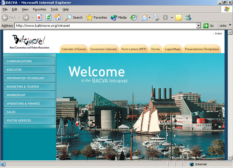Switch to the Calendar of Events tab
233x168 pixels.
point(74,49)
